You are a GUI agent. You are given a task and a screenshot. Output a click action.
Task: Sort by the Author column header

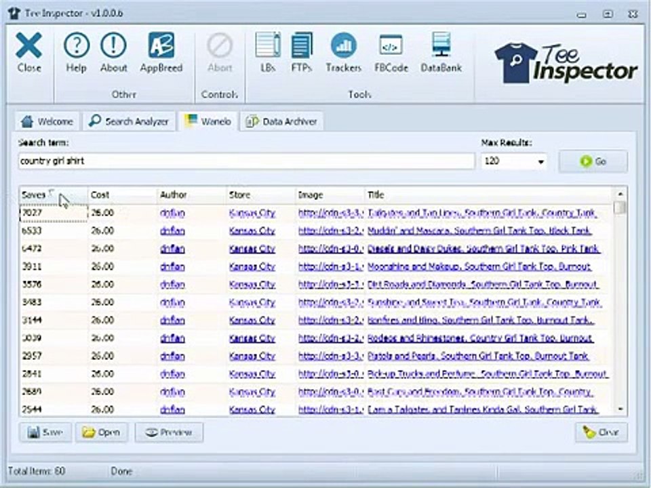point(192,195)
